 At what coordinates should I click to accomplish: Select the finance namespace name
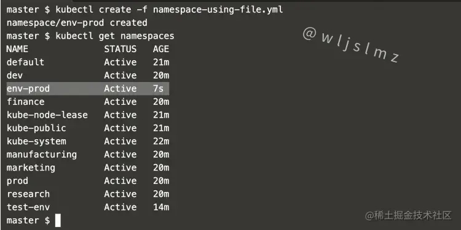(25, 102)
